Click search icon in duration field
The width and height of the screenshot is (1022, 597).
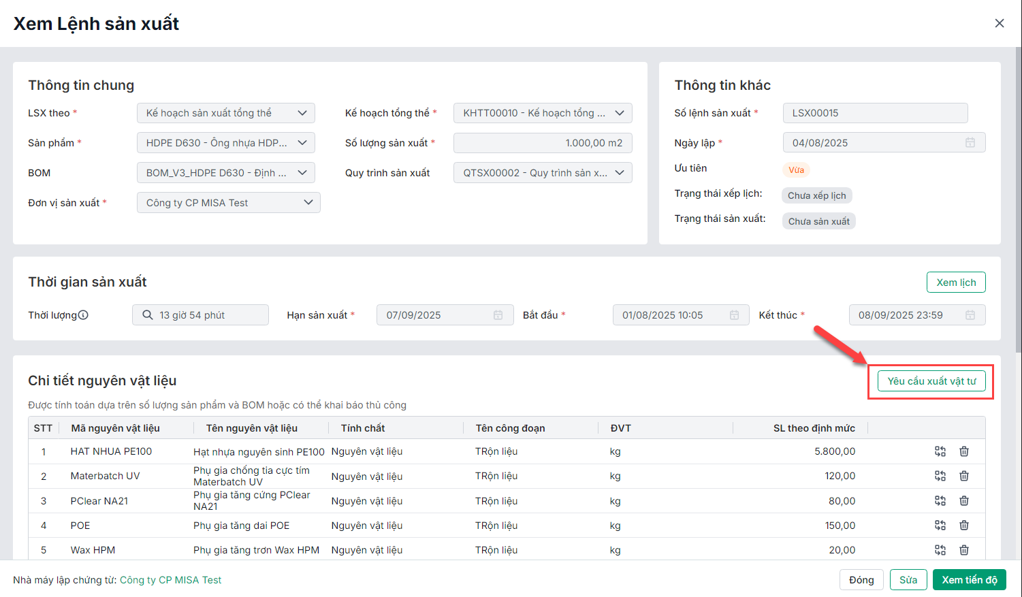point(148,315)
